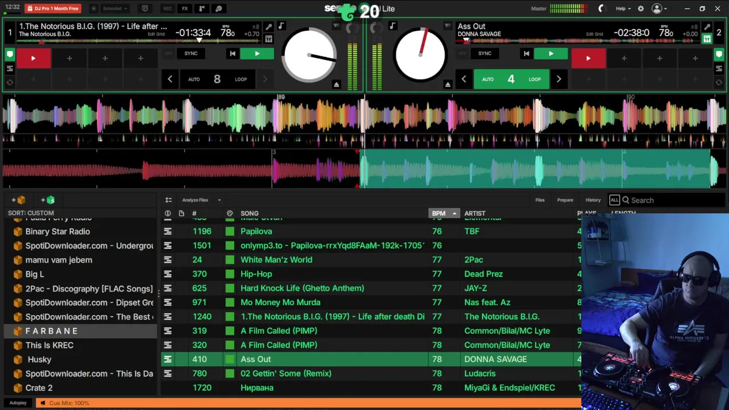
Task: Open the Files panel tab
Action: (540, 200)
